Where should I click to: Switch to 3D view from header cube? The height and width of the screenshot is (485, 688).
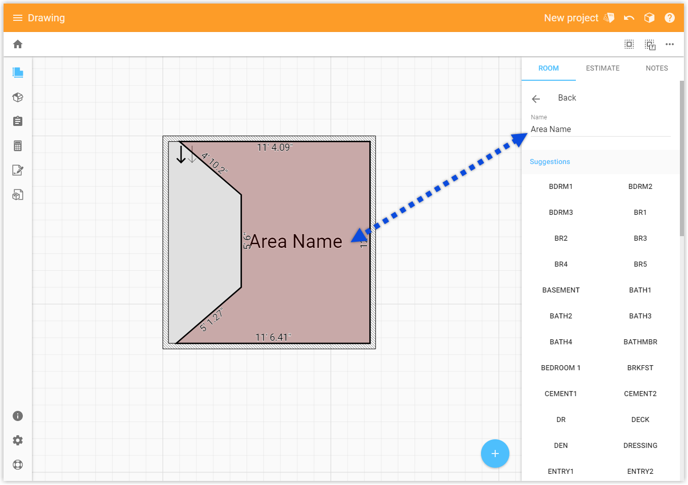coord(649,18)
